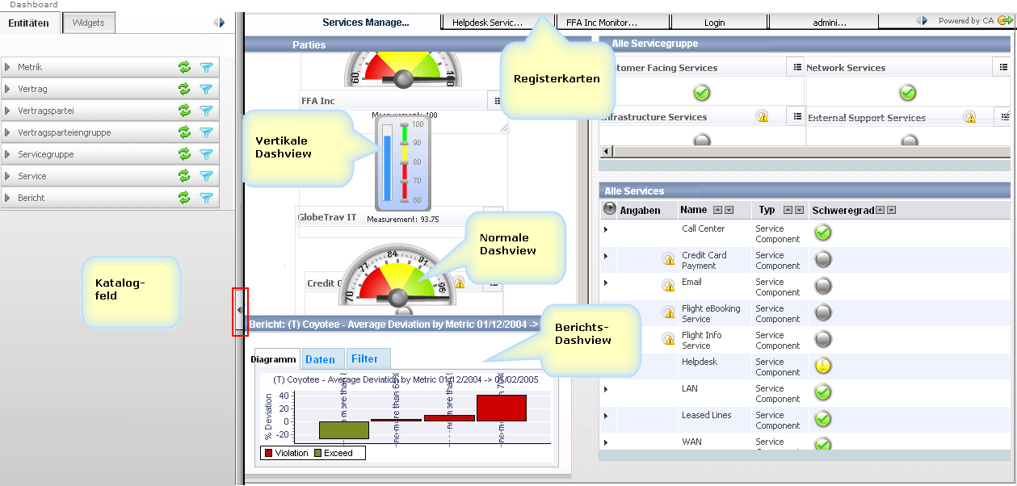This screenshot has width=1017, height=486.
Task: Click the menu icon next to FFA Inc
Action: pos(497,100)
